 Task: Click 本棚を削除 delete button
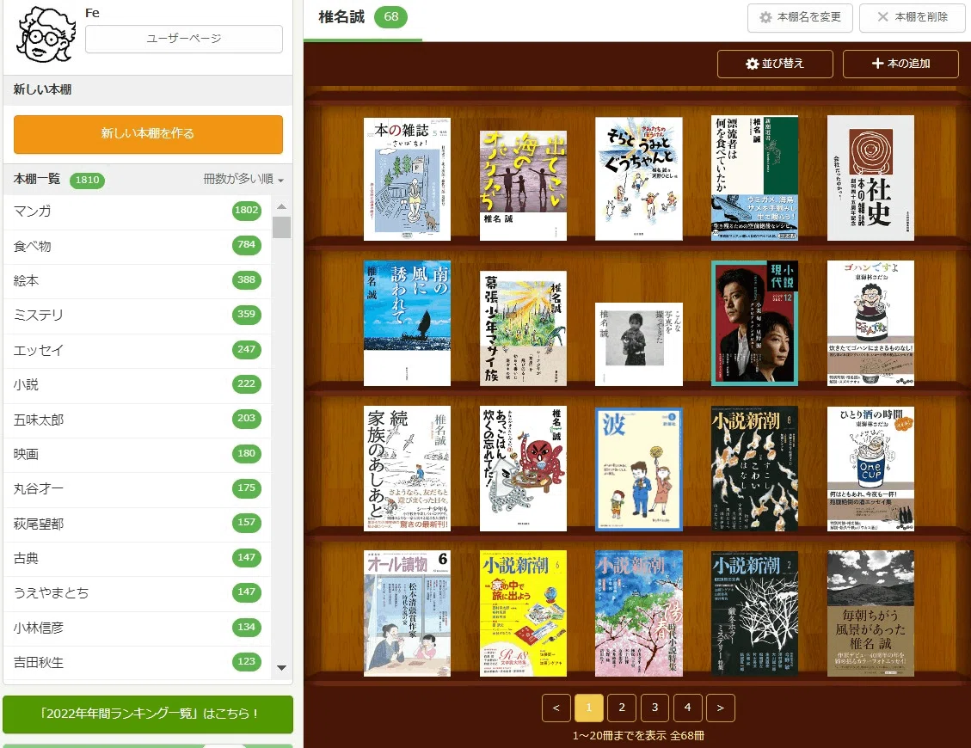913,17
